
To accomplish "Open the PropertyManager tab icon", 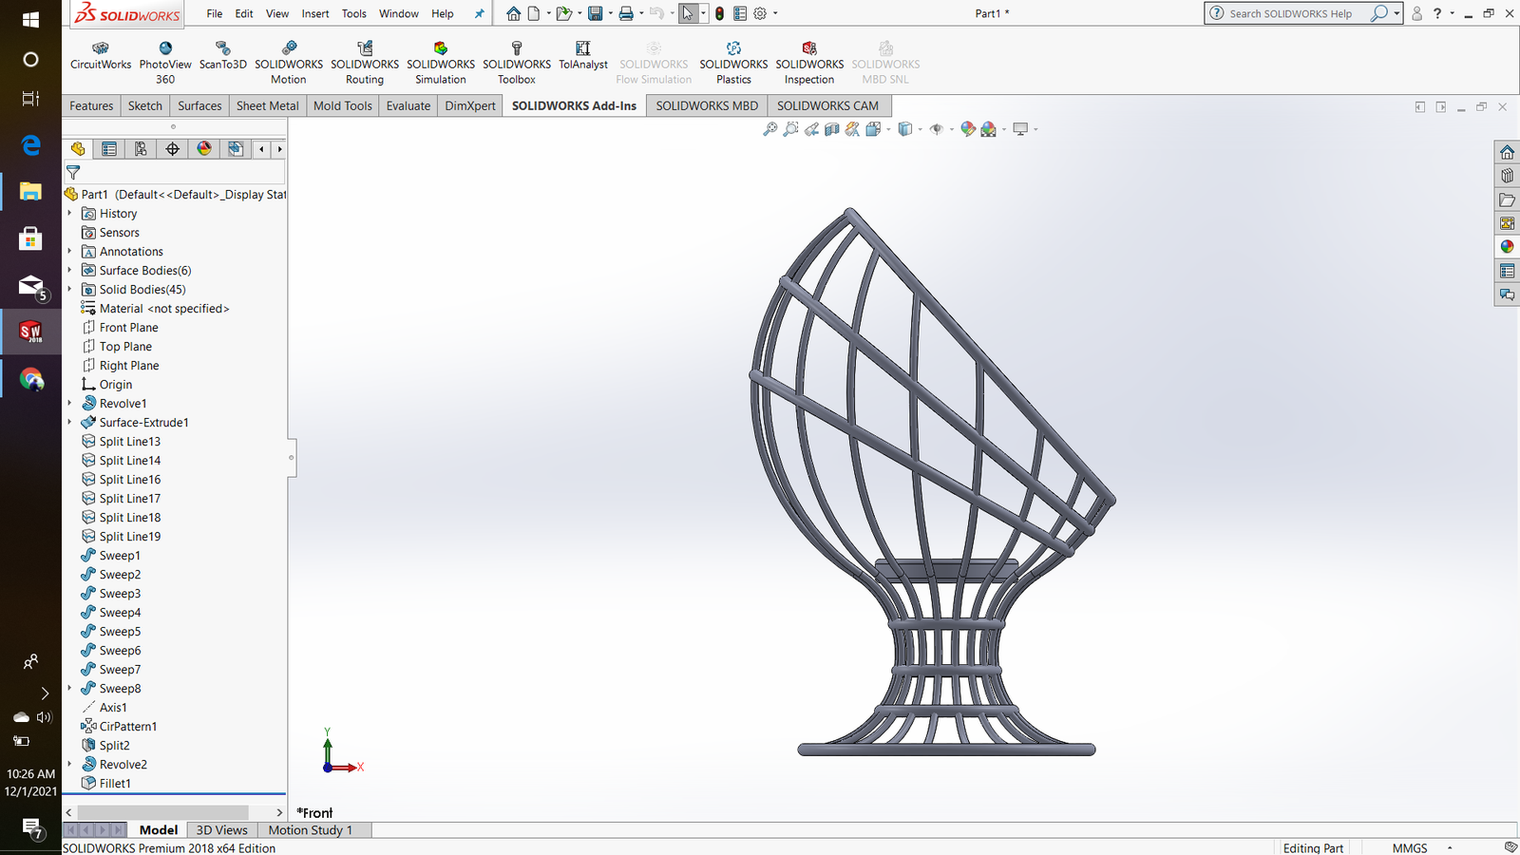I will coord(109,149).
